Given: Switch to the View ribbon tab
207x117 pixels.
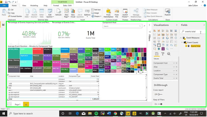Looking at the screenshot, I should [x=24, y=6].
